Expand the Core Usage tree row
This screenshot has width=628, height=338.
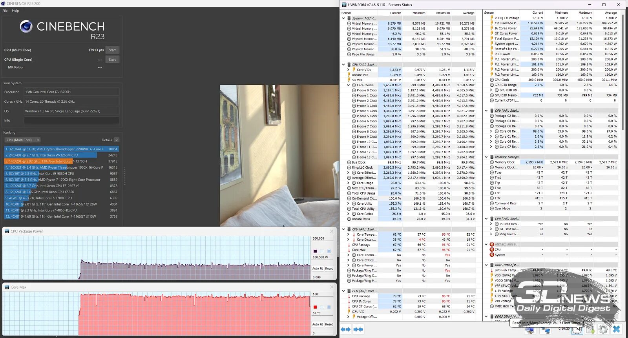pyautogui.click(x=348, y=183)
